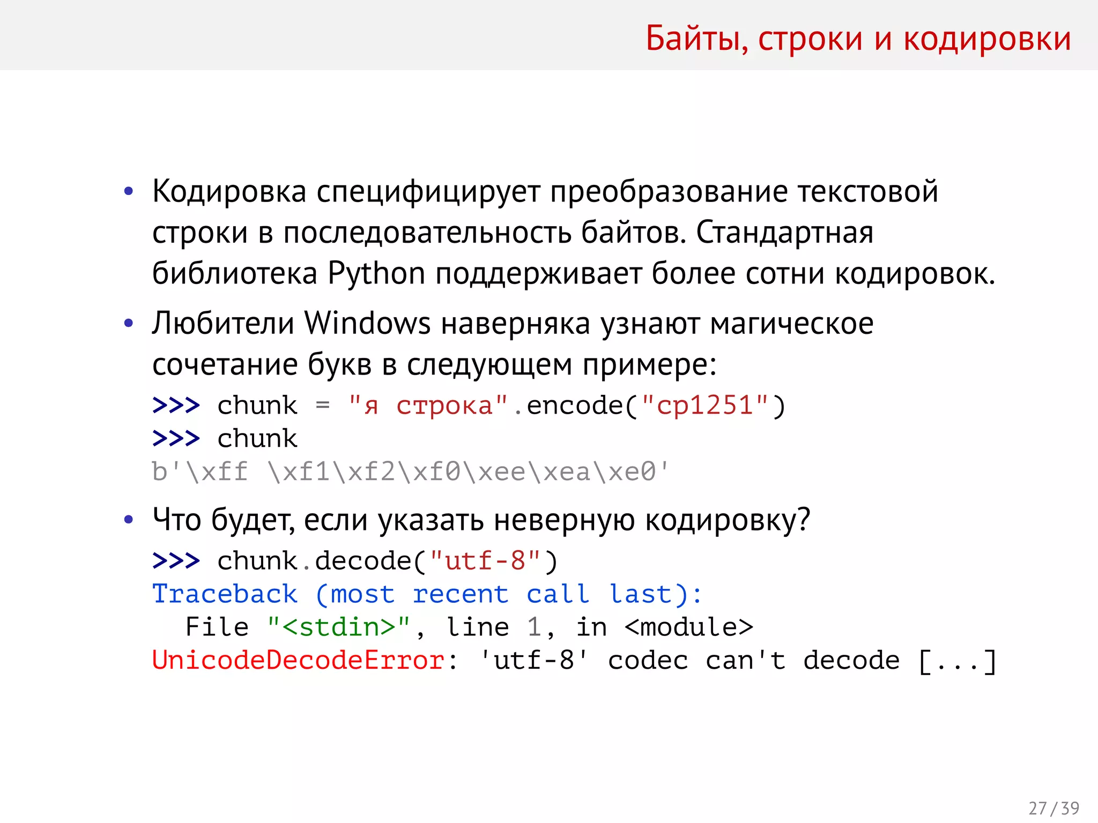The image size is (1098, 823).
Task: Click the page number '27/39'
Action: pyautogui.click(x=1054, y=808)
